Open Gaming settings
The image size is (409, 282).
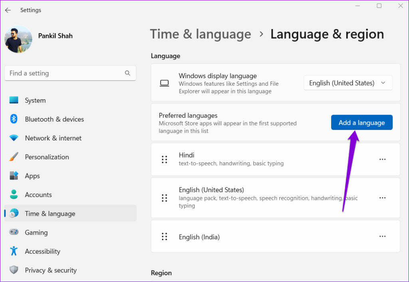70,232
